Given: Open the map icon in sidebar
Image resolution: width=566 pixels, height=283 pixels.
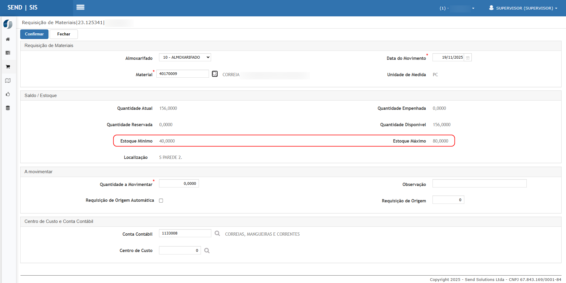Looking at the screenshot, I should [8, 81].
